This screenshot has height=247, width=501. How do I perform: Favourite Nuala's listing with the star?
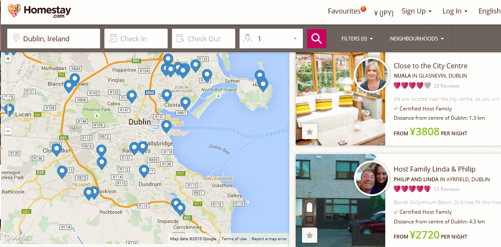309,132
